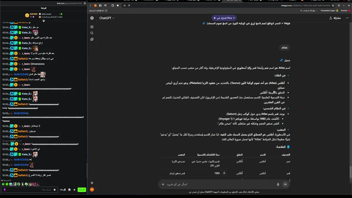Click ab0_snow in the Kick leaderboard
Screen dimensions: 352x198
pos(46,14)
